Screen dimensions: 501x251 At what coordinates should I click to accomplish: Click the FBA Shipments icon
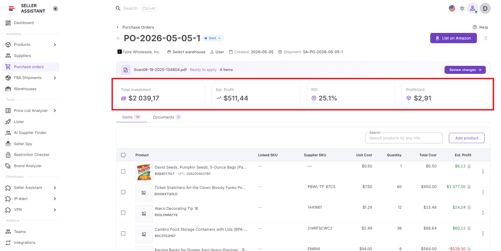click(x=8, y=78)
